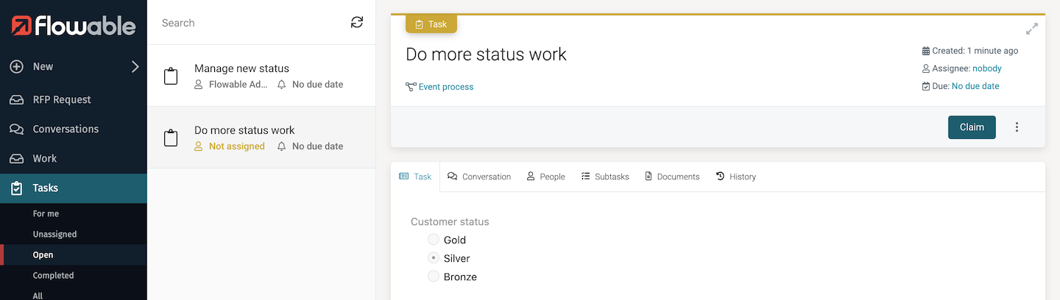The image size is (1060, 300).
Task: Select the Gold customer status
Action: 434,240
